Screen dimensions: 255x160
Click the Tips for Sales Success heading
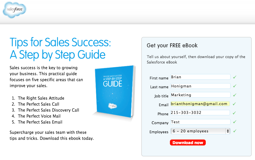click(60, 48)
